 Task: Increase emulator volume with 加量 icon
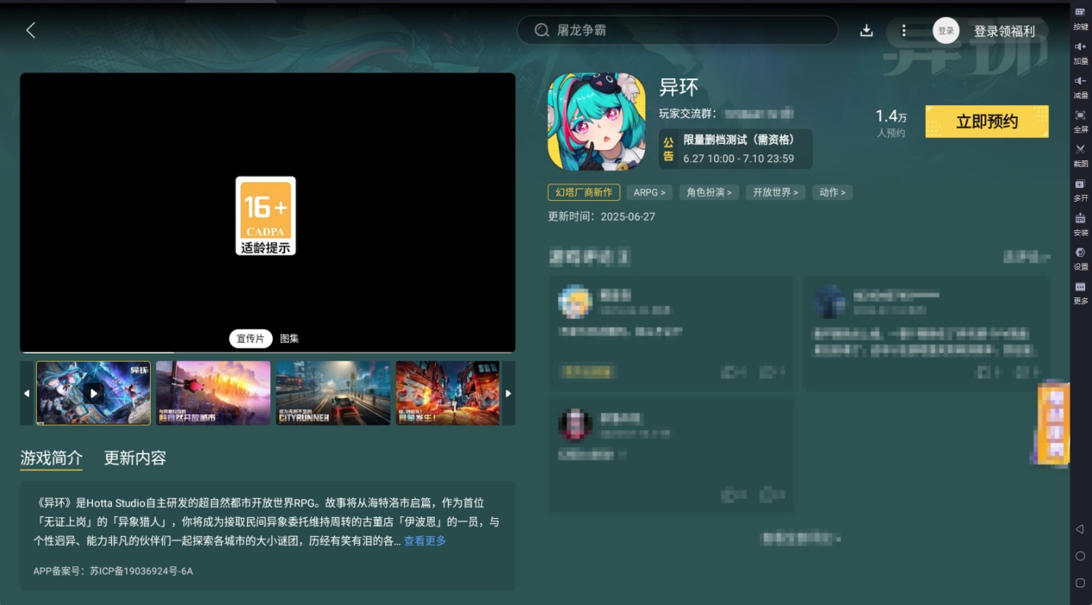tap(1080, 53)
